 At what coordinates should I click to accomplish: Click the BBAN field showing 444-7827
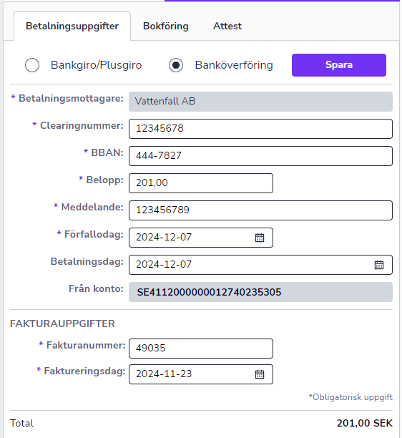260,156
